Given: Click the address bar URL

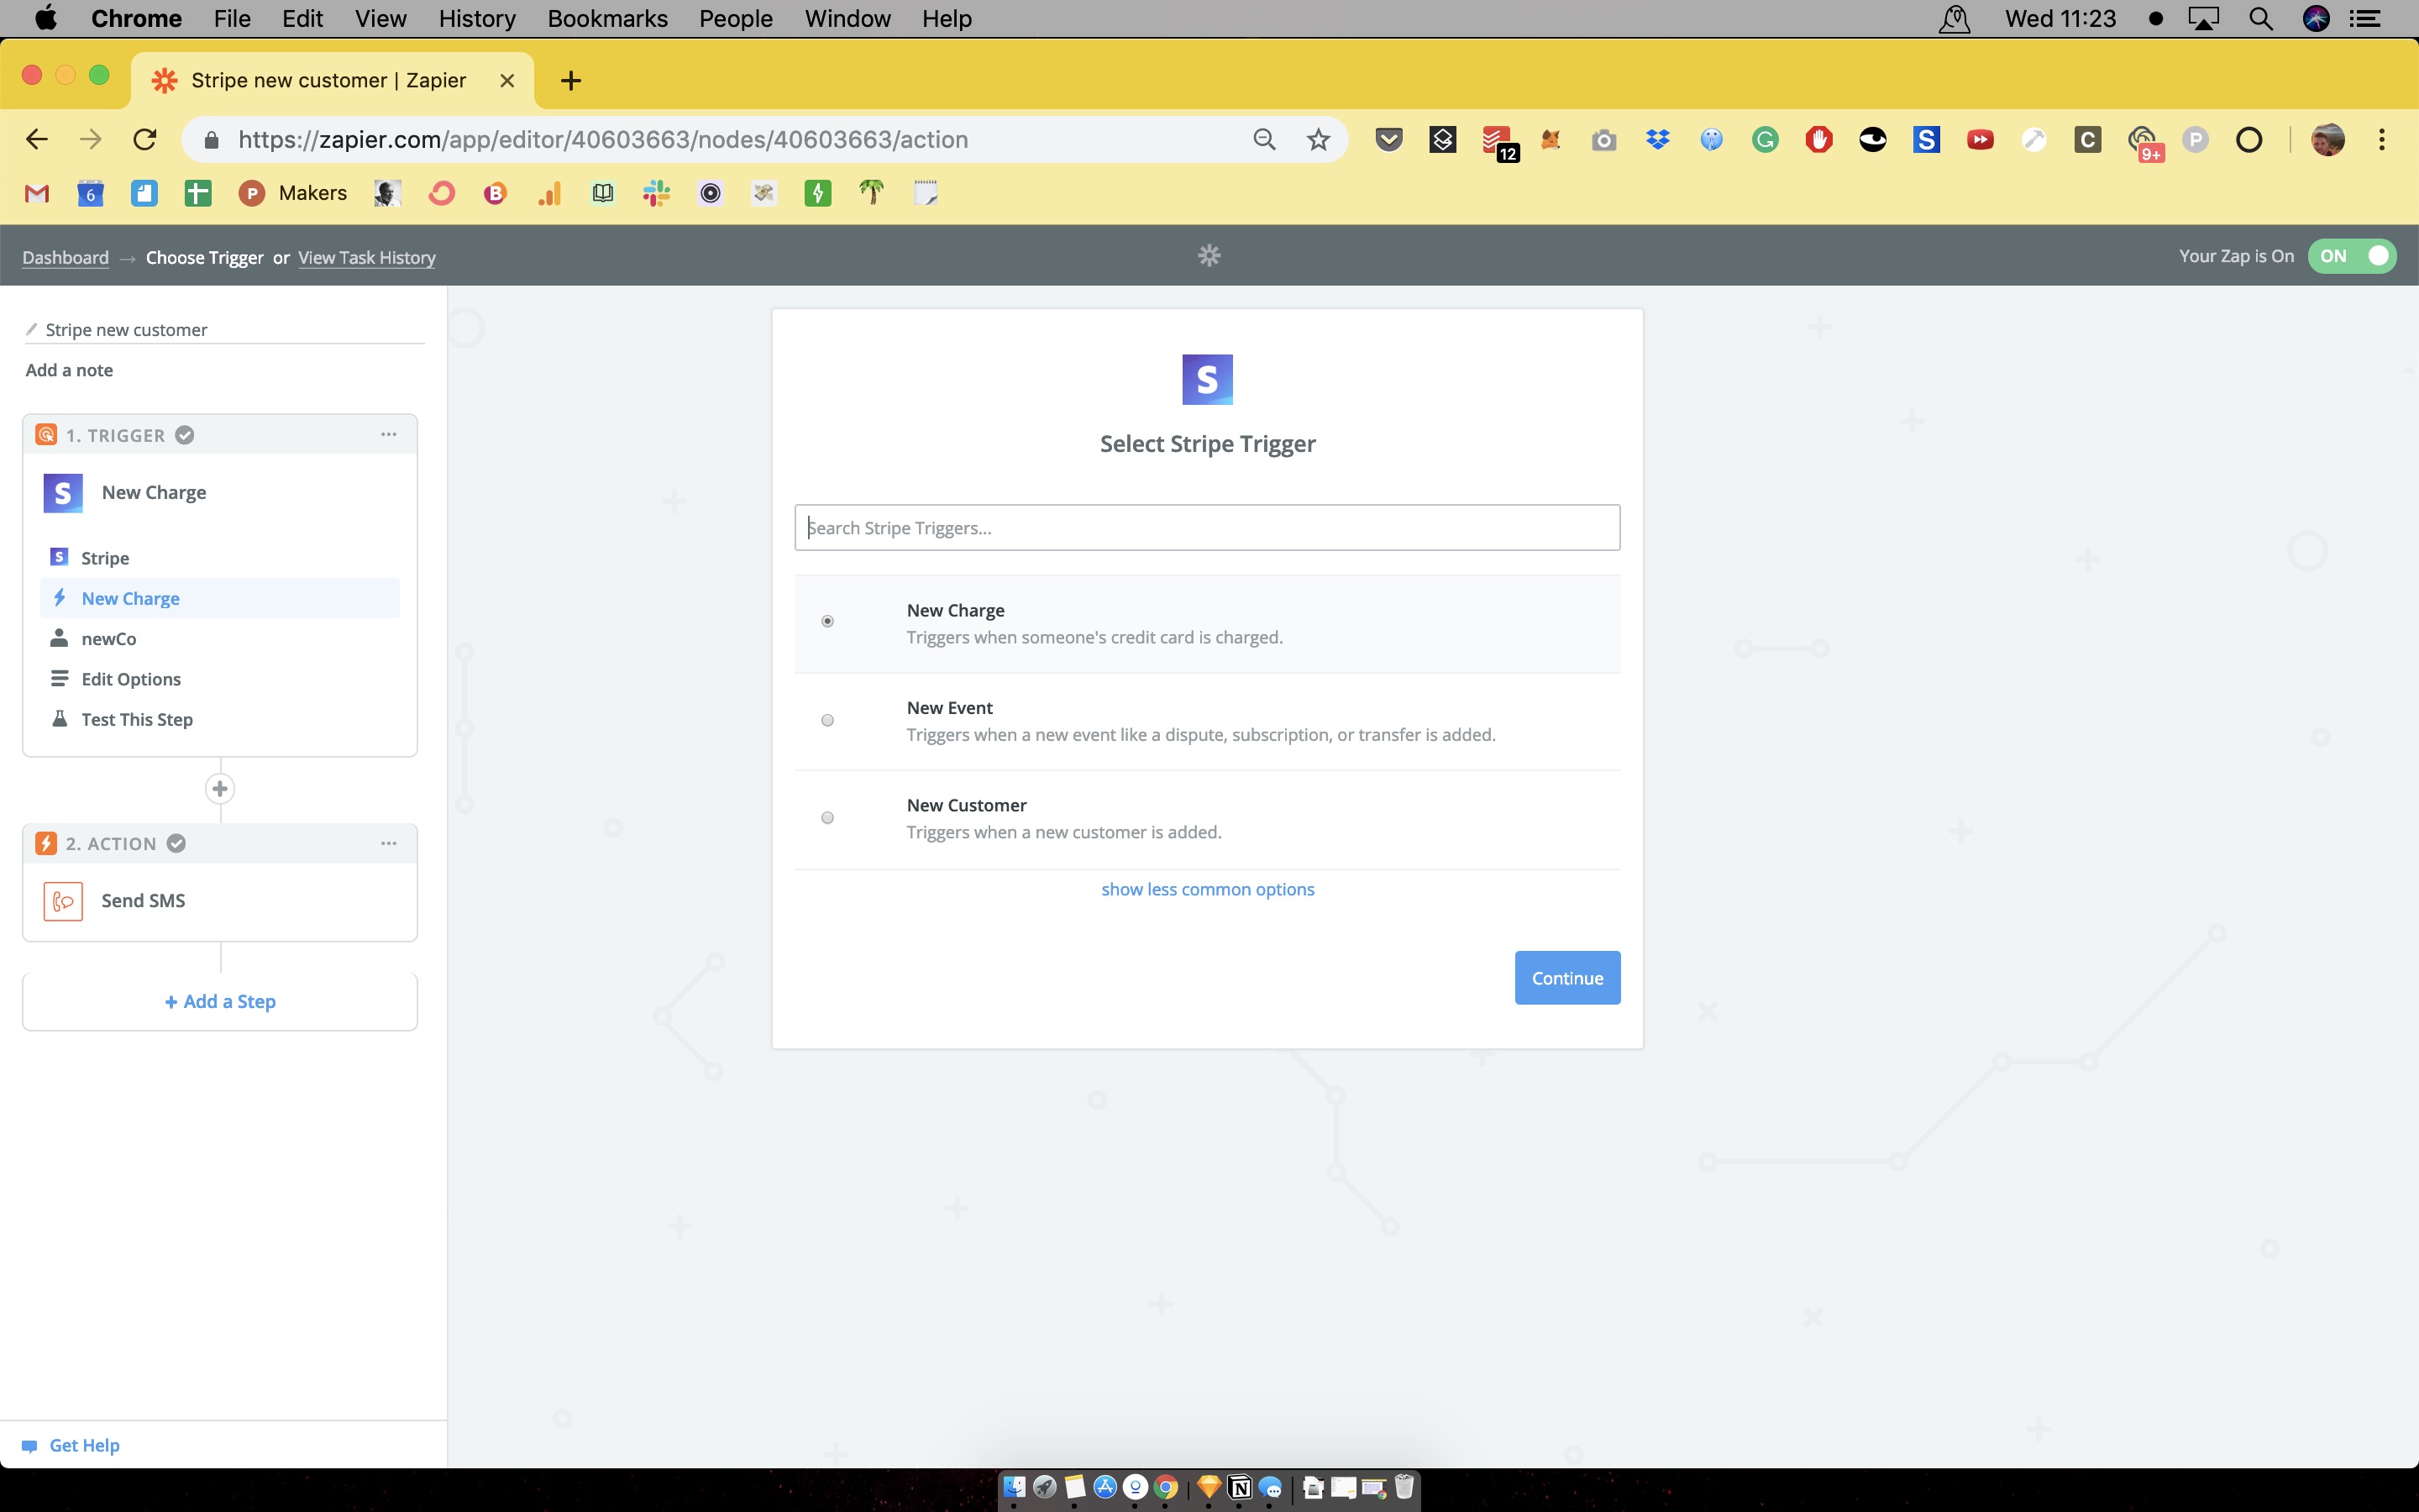Looking at the screenshot, I should tap(603, 139).
